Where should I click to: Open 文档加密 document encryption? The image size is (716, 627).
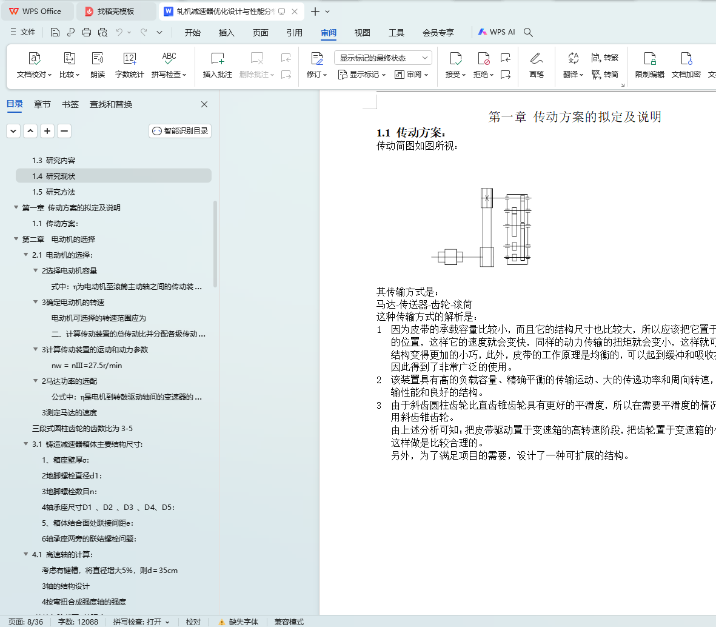pos(686,65)
